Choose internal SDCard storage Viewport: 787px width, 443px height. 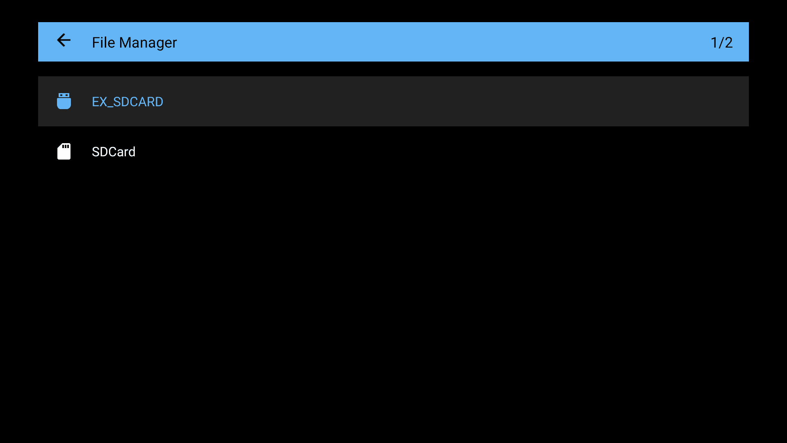[393, 151]
